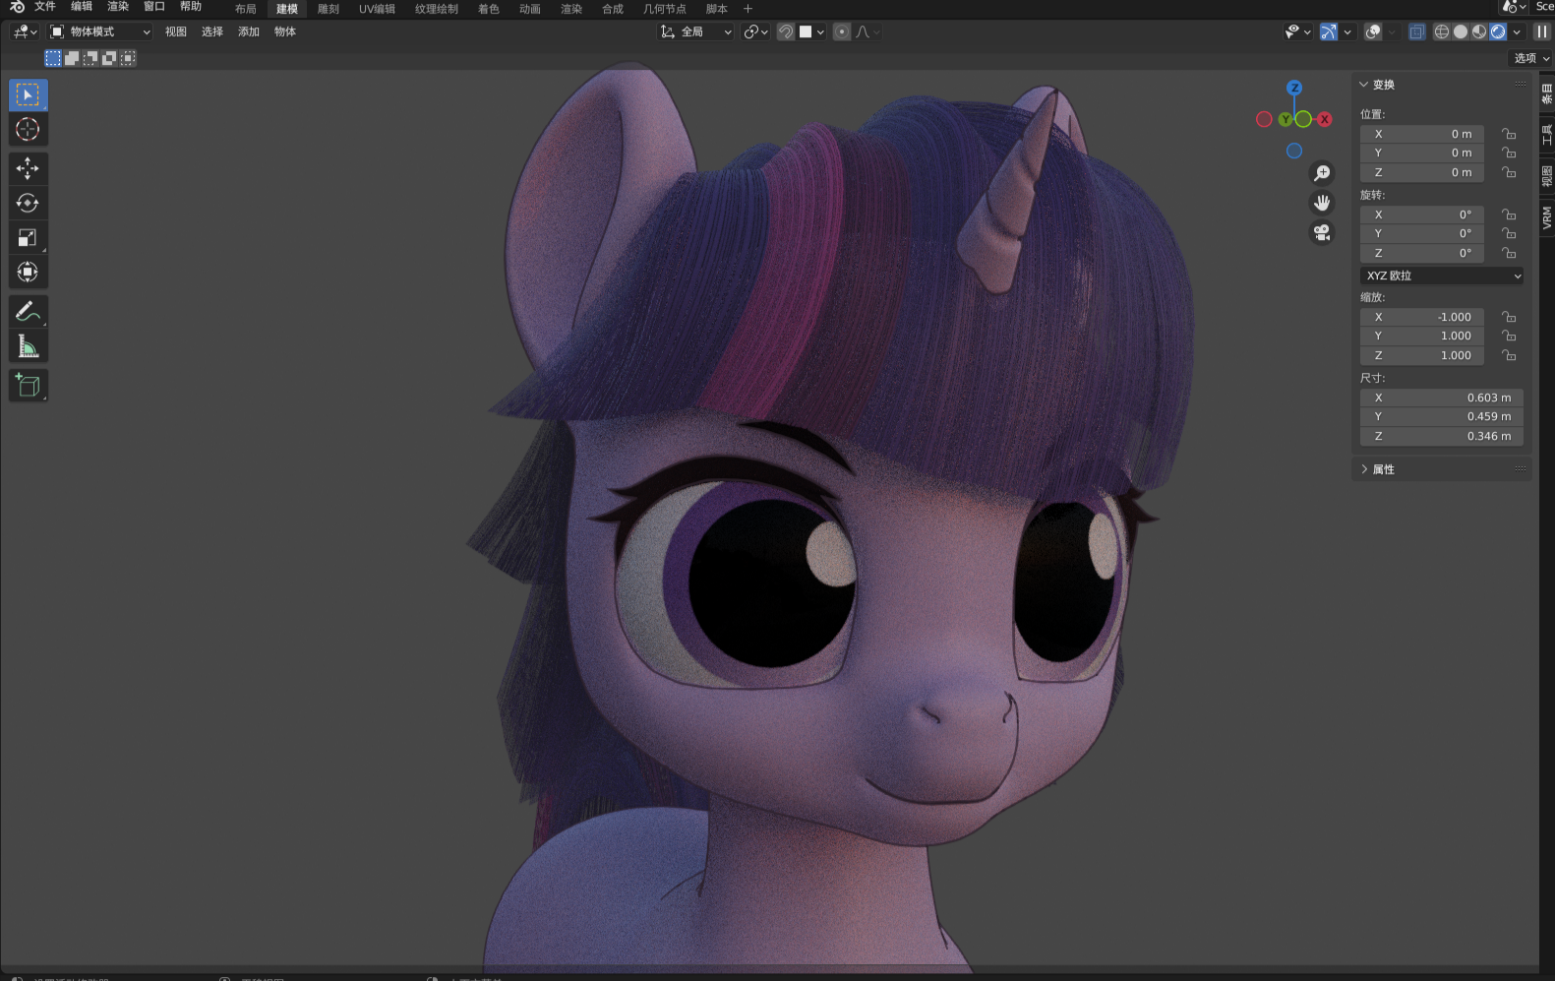Select the Measure tool
Viewport: 1555px width, 981px height.
28,346
